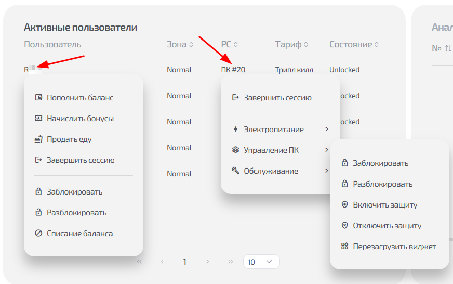Select Завершить сессию in the PC menu
This screenshot has width=453, height=284.
277,97
